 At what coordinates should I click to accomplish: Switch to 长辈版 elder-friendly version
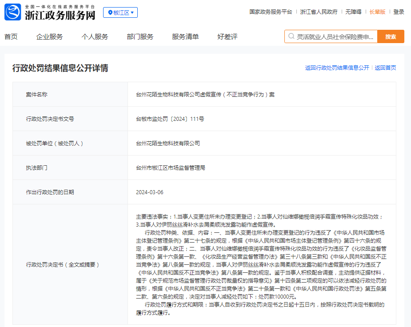click(377, 12)
